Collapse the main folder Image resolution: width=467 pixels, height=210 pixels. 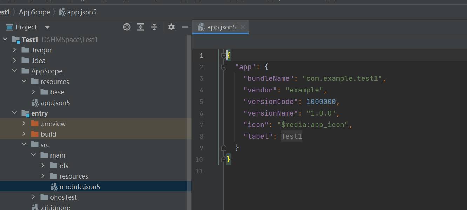click(33, 155)
